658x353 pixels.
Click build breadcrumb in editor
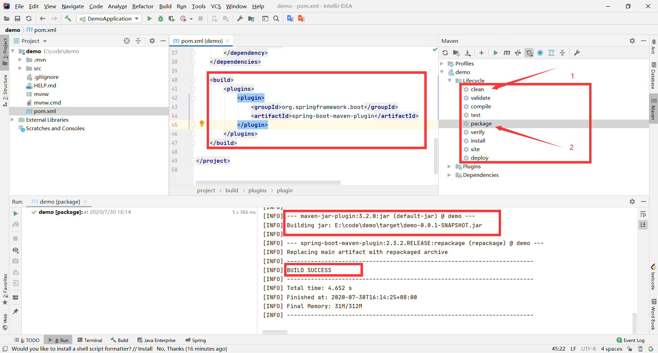click(x=232, y=190)
